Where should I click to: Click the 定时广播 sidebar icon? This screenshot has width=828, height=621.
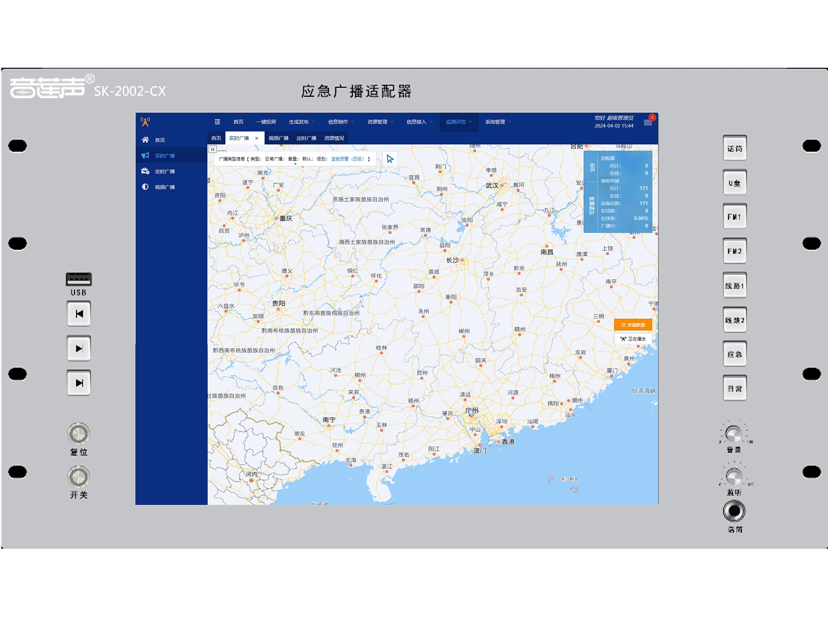(x=145, y=171)
